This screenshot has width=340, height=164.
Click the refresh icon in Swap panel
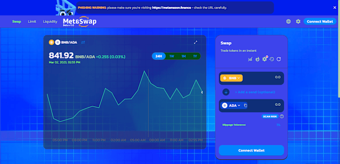coord(279,59)
